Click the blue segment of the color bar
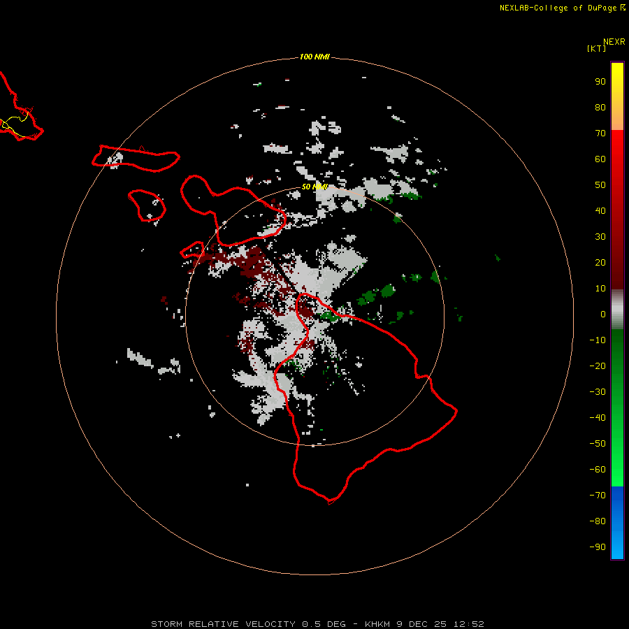The image size is (629, 629). 617,522
